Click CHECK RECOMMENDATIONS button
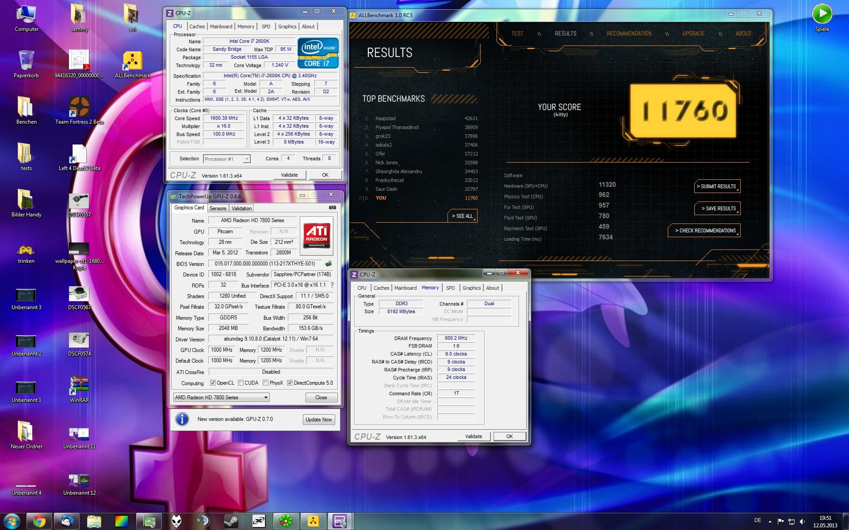The width and height of the screenshot is (849, 530). pos(704,231)
